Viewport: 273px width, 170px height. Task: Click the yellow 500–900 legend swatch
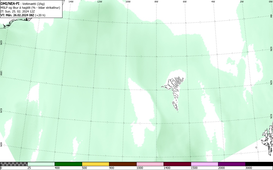(x=96, y=164)
